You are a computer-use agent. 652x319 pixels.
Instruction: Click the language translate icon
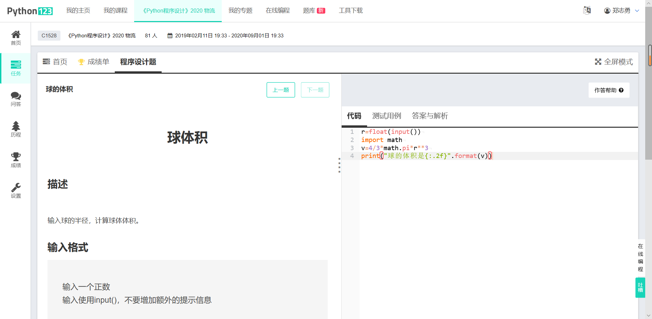pyautogui.click(x=587, y=11)
